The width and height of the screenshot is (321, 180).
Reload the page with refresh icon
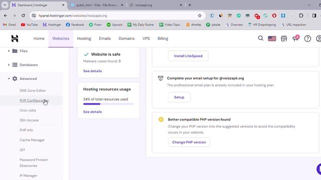tap(23, 15)
